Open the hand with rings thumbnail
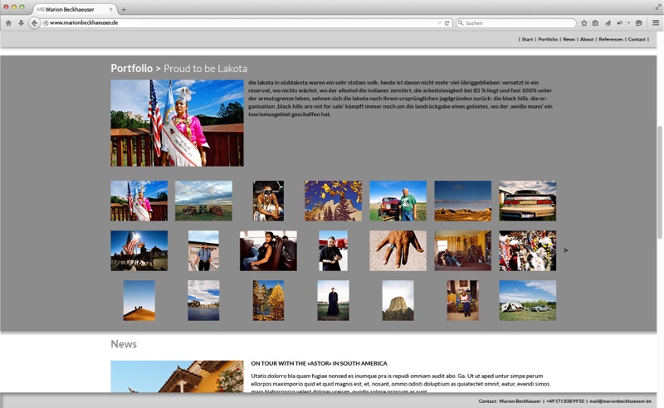664x408 pixels. click(x=398, y=250)
